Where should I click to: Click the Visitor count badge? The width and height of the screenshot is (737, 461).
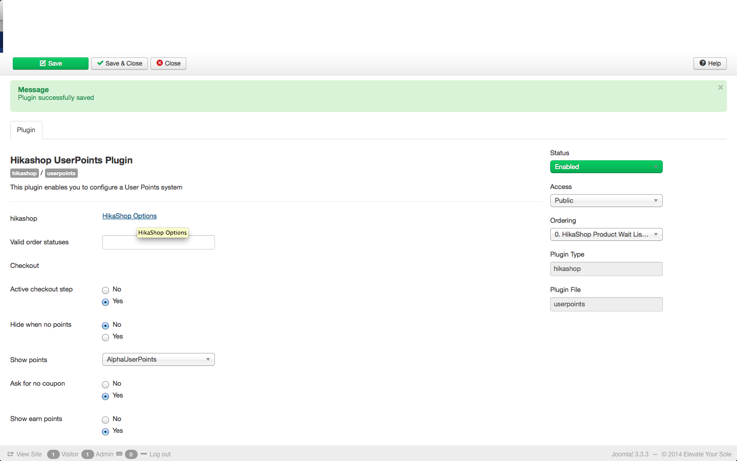click(x=53, y=454)
